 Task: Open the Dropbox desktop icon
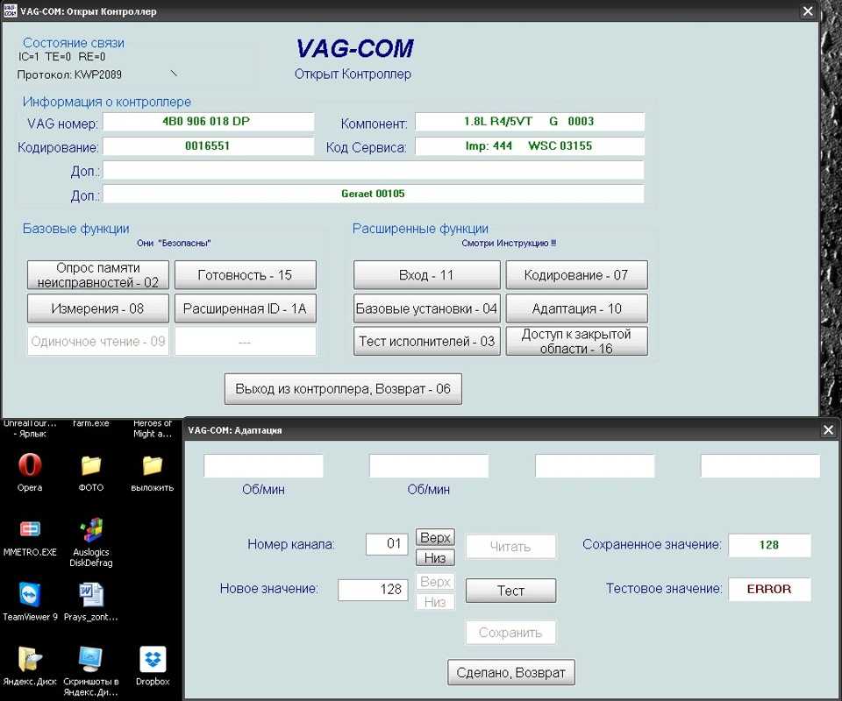[153, 659]
